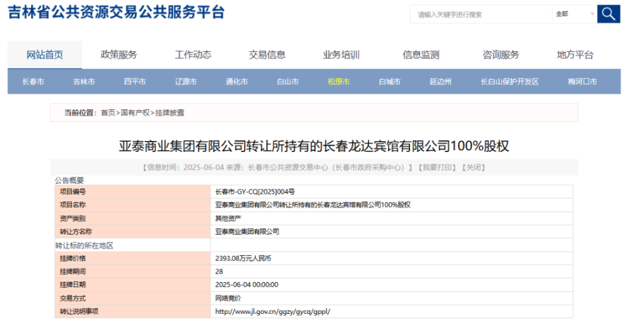Viewport: 623px width, 334px height.
Task: Click the URL http://www.jl.gov.cn/ggzy/gycq/gppl/
Action: coord(273,311)
